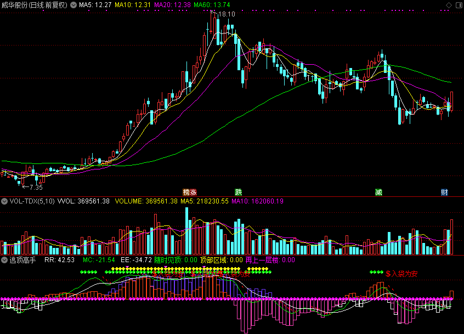
Task: Select the MA10: 12.31 label
Action: 133,5
